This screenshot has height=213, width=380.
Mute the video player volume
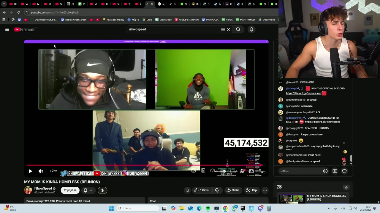point(41,171)
